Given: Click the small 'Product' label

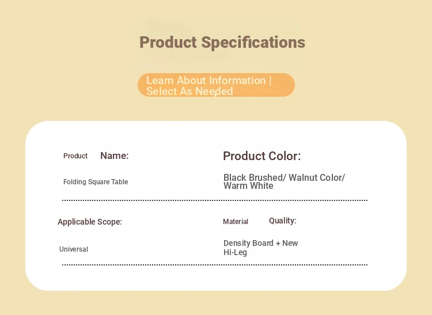Looking at the screenshot, I should 75,156.
